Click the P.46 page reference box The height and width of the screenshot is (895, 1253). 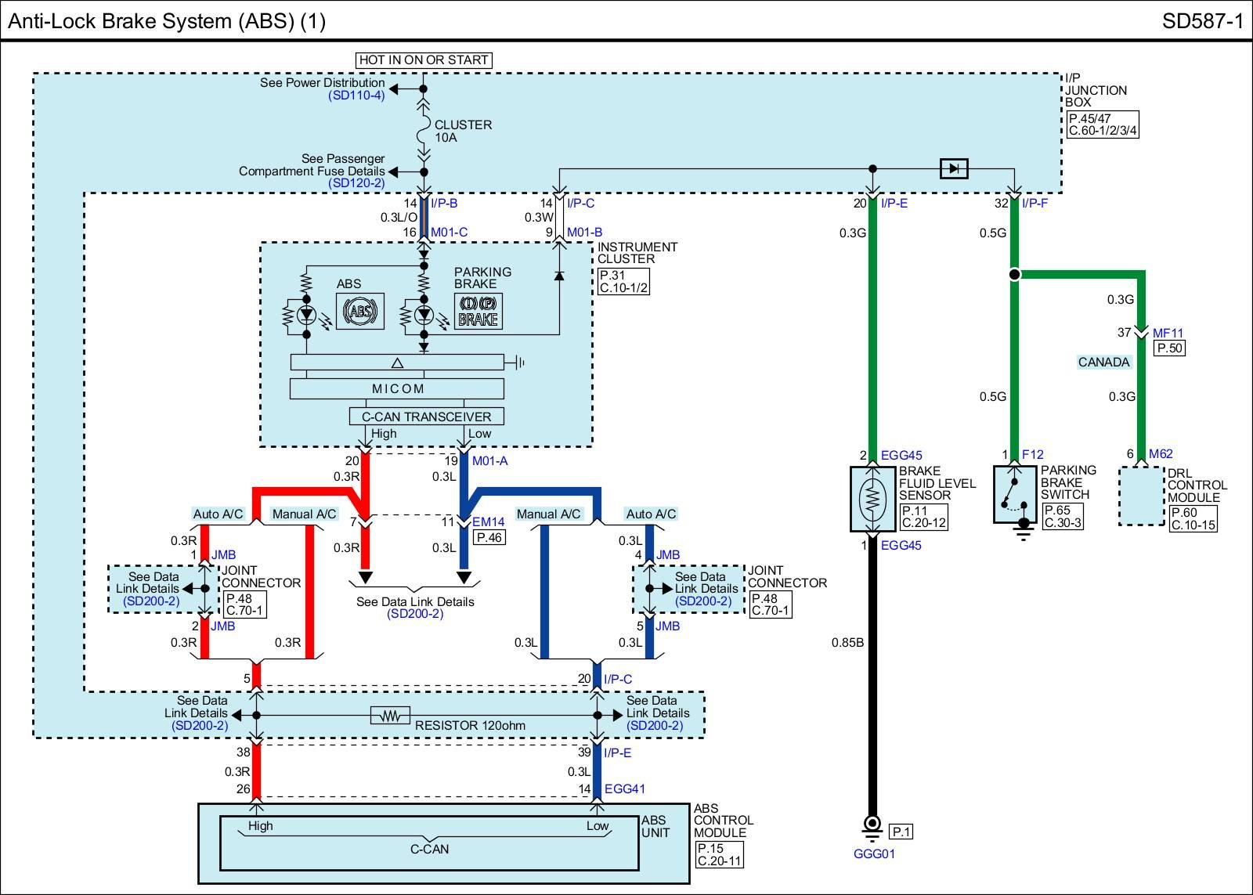click(489, 537)
